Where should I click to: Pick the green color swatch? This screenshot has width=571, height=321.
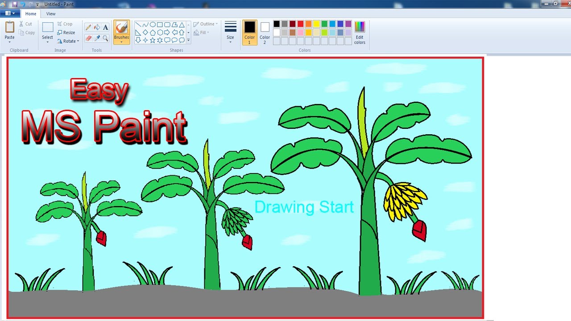pos(324,24)
